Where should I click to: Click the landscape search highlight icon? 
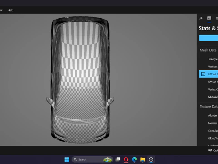pyautogui.click(x=108, y=159)
